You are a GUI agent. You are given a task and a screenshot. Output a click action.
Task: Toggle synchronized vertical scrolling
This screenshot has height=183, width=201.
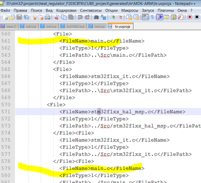129,17
